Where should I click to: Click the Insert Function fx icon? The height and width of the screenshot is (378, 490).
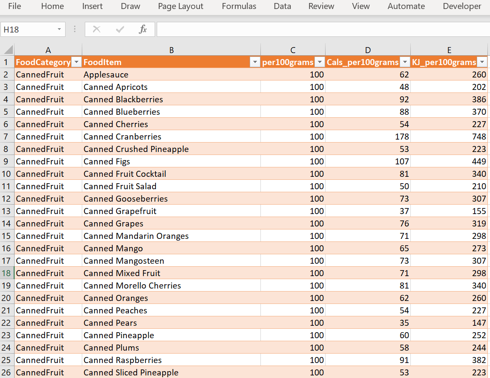point(143,29)
